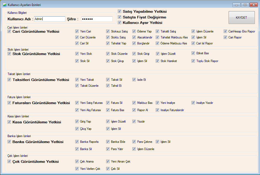This screenshot has height=175, width=260.
Task: Toggle Tahsilat Makbuzu Kes checkbox
Action: (158, 37)
